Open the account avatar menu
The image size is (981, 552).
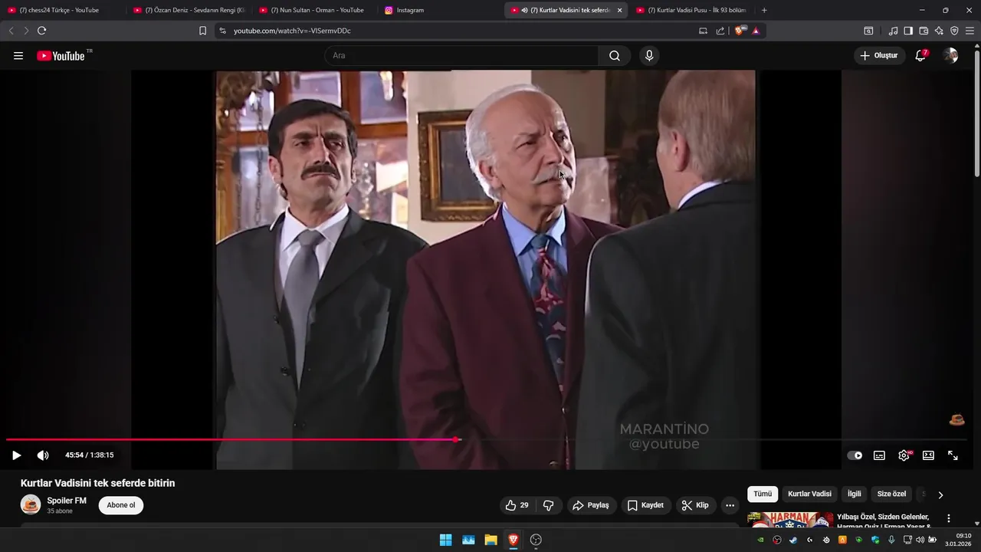point(950,55)
